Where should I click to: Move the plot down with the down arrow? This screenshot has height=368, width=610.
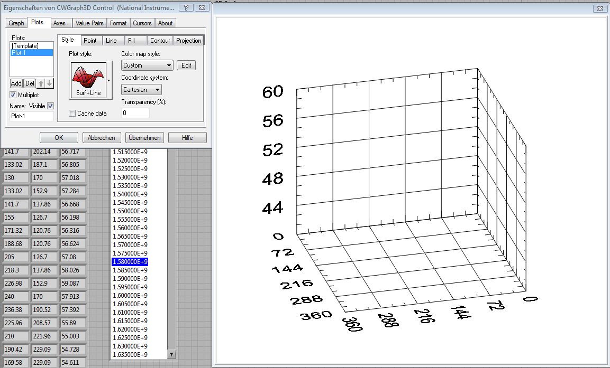pos(49,83)
